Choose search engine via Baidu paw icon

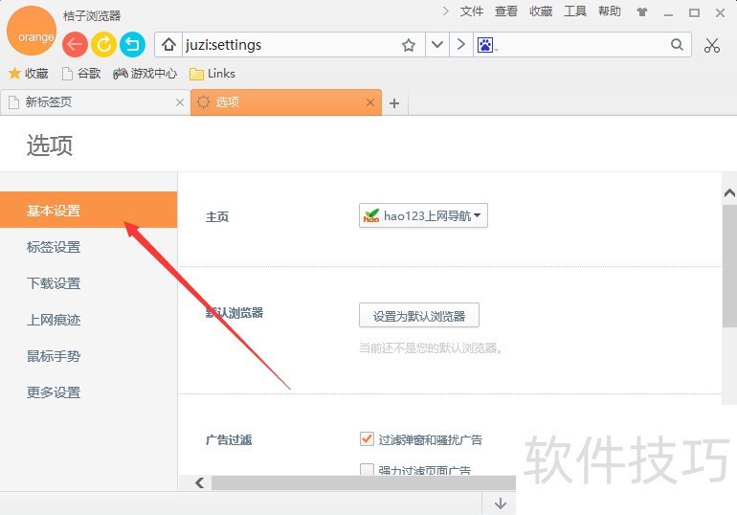click(x=486, y=45)
